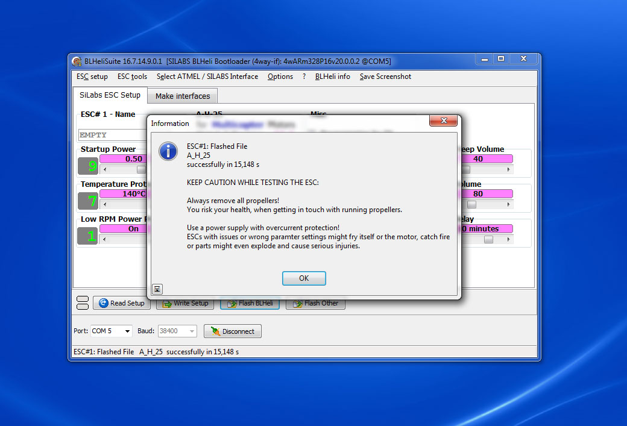
Task: Open Select ATMEL / SILABS Interface menu
Action: point(207,77)
